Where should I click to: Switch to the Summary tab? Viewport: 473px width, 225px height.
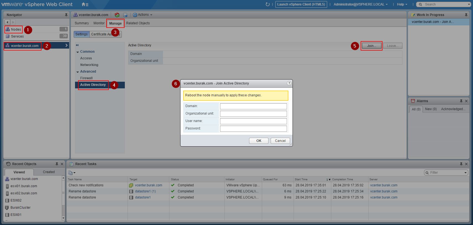82,23
